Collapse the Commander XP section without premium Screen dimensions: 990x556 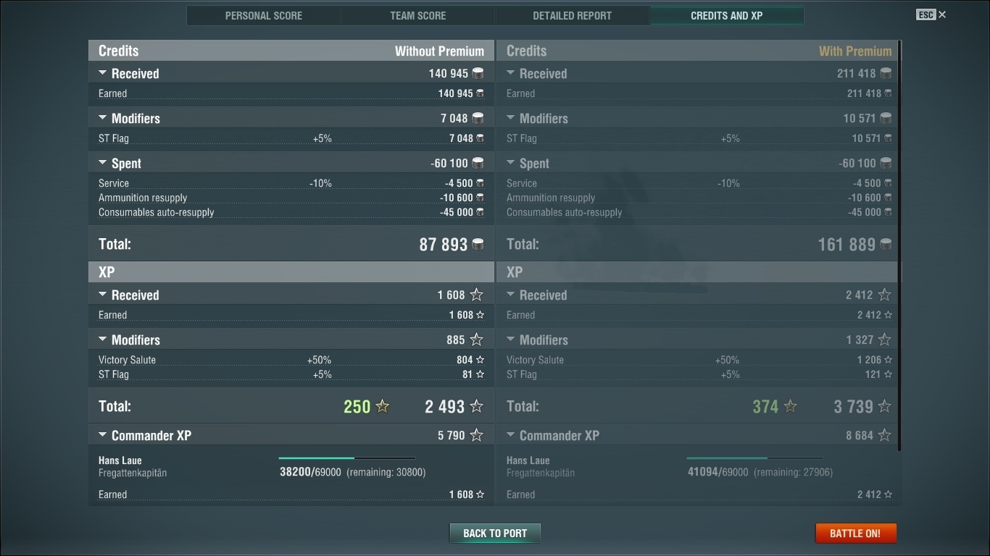click(103, 435)
